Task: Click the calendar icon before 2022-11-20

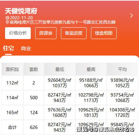Action: point(7,18)
